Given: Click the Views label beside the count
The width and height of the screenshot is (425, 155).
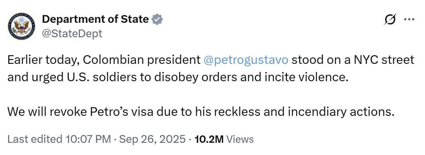Looking at the screenshot, I should point(240,139).
